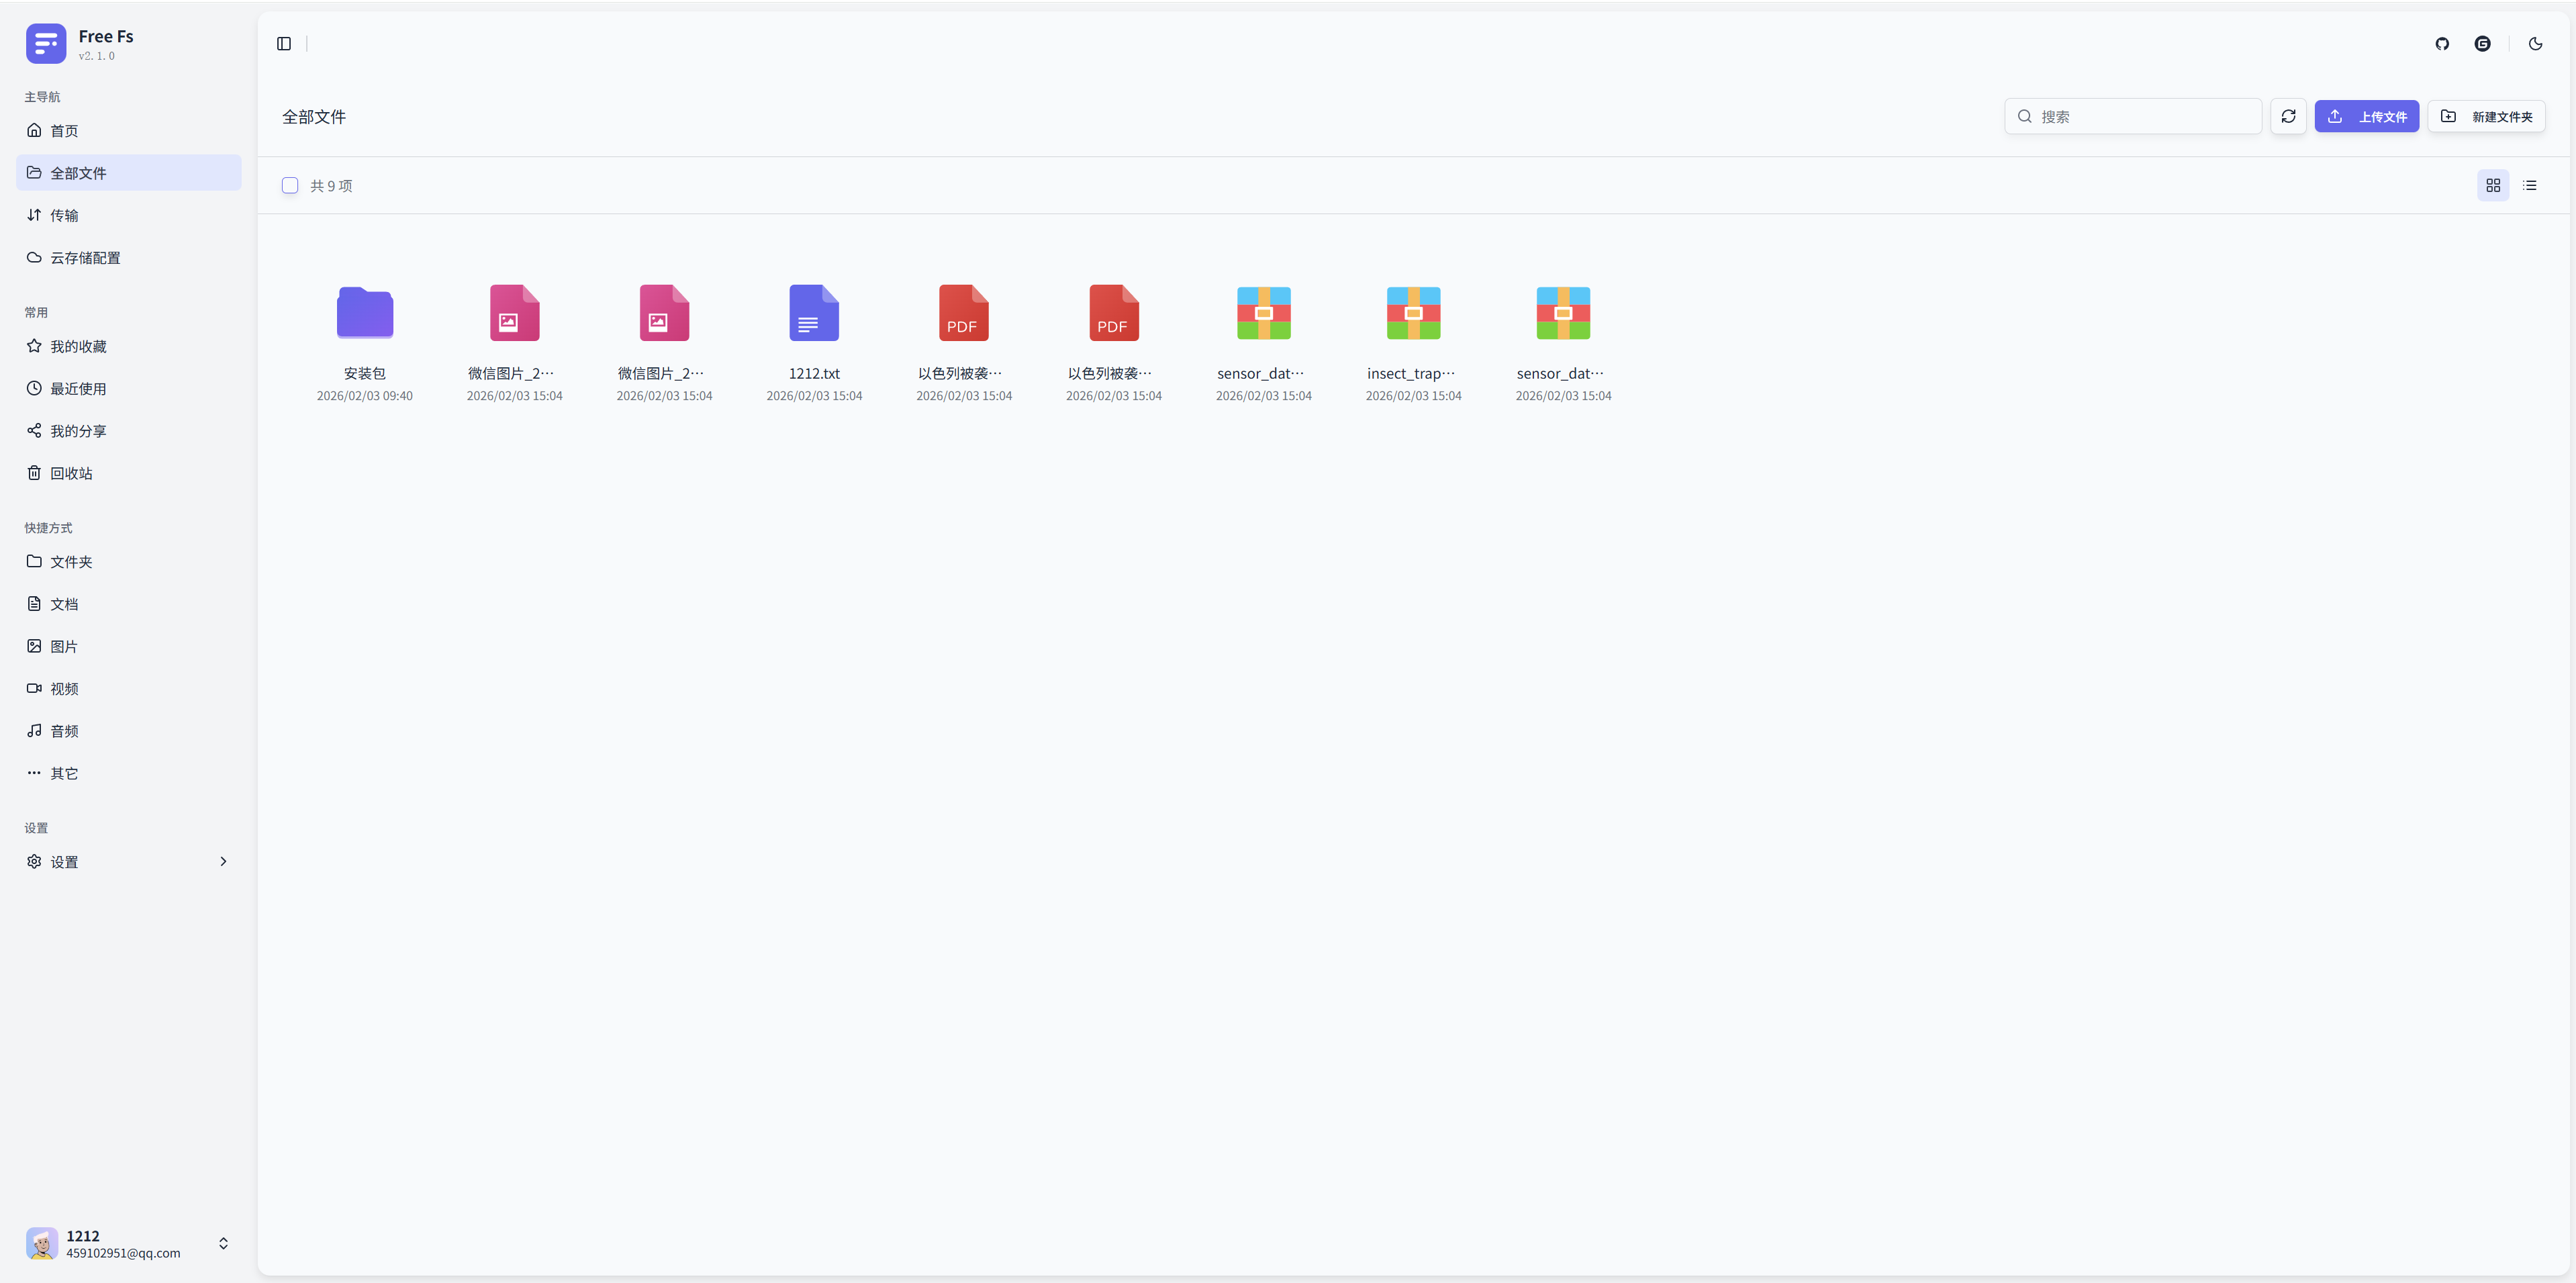Toggle the sidebar collapse icon
Image resolution: width=2576 pixels, height=1283 pixels.
pos(284,44)
